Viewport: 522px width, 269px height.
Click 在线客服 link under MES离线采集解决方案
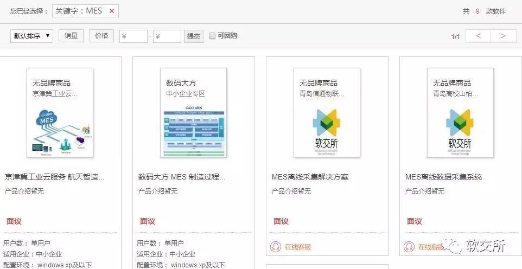pyautogui.click(x=298, y=247)
